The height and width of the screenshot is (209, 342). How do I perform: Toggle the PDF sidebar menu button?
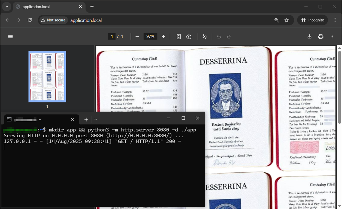pos(10,37)
